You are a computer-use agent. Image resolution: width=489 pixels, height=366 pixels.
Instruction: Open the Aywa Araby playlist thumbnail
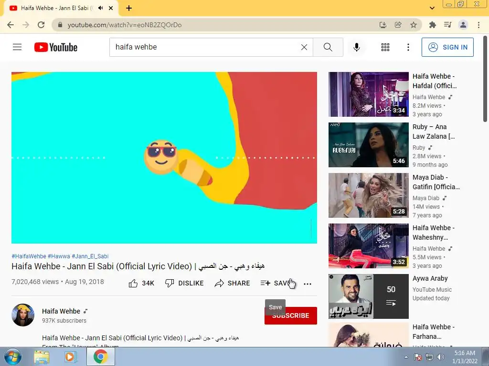click(368, 296)
